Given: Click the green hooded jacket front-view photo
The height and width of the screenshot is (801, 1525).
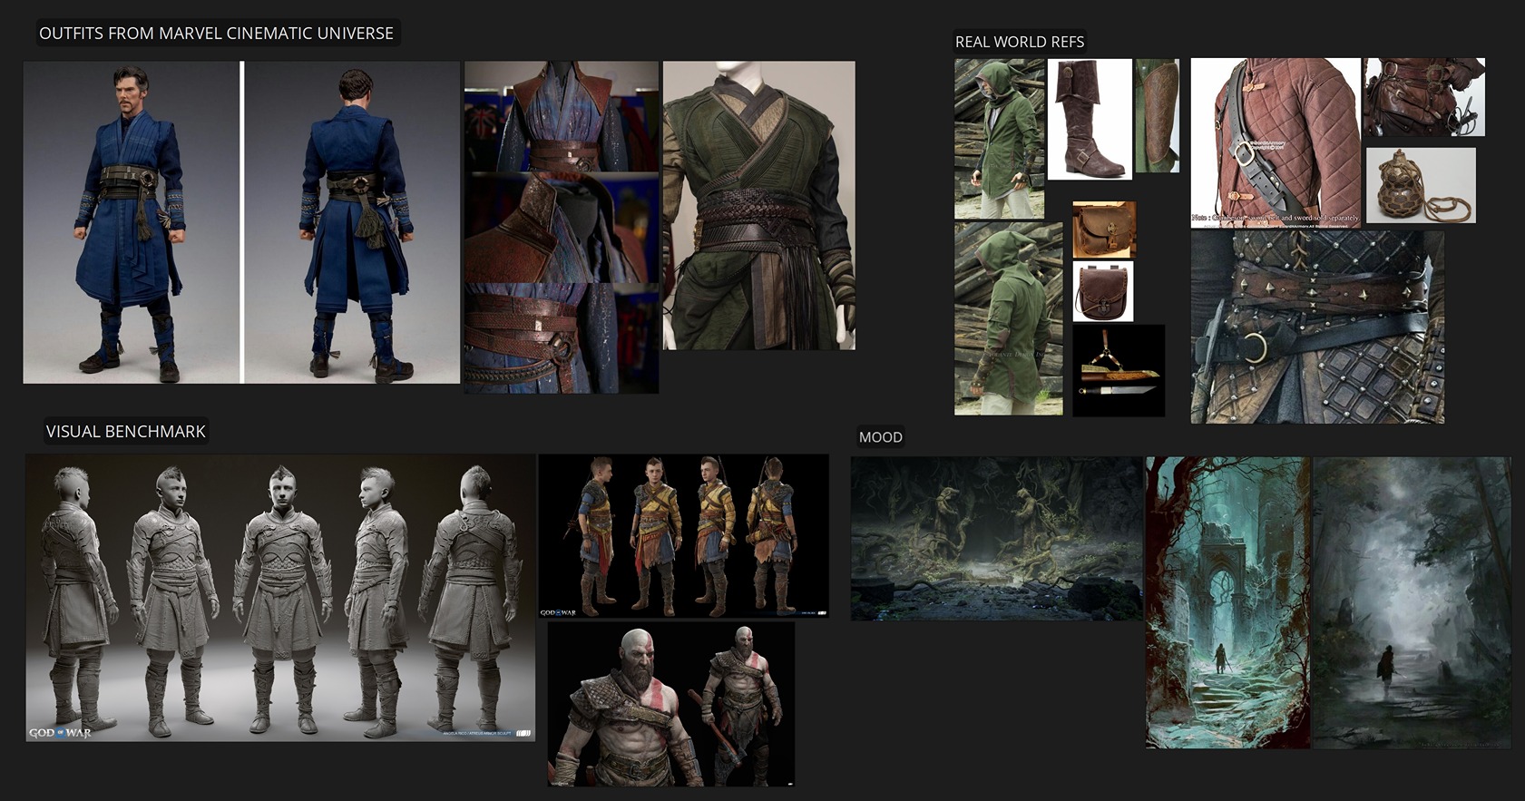Looking at the screenshot, I should [999, 139].
